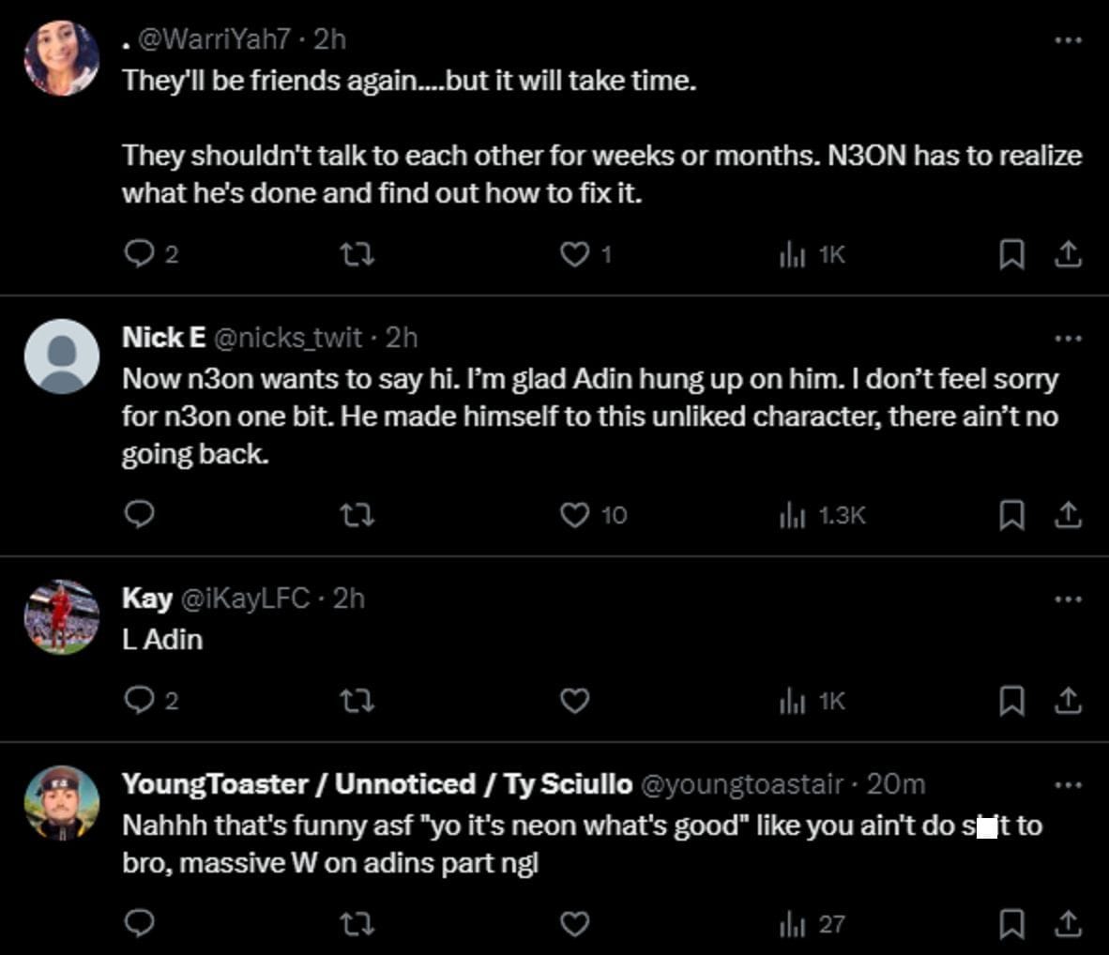Image resolution: width=1109 pixels, height=955 pixels.
Task: Open more options on WarriYah7's tweet
Action: click(1068, 40)
